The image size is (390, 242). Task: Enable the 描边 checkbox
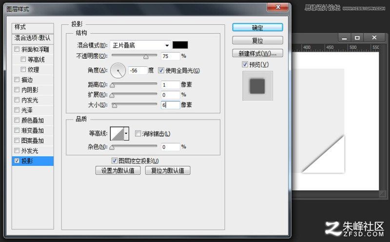(x=17, y=80)
